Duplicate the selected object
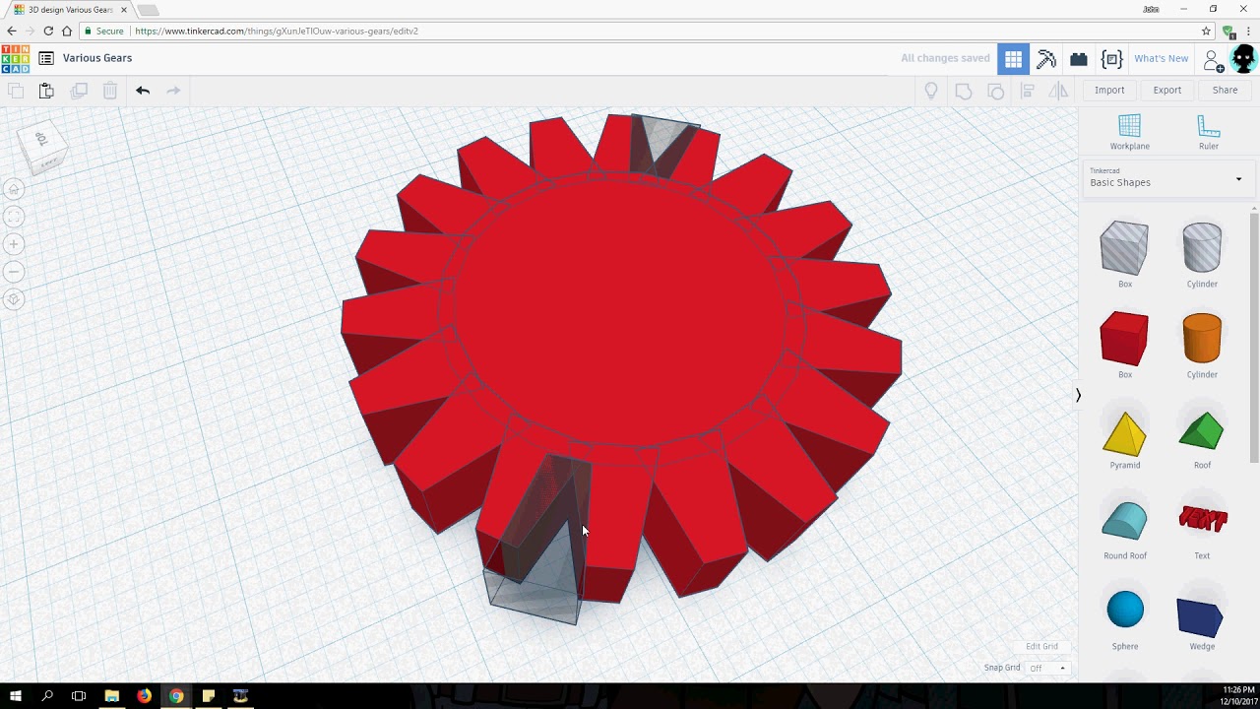Image resolution: width=1260 pixels, height=709 pixels. pos(79,91)
